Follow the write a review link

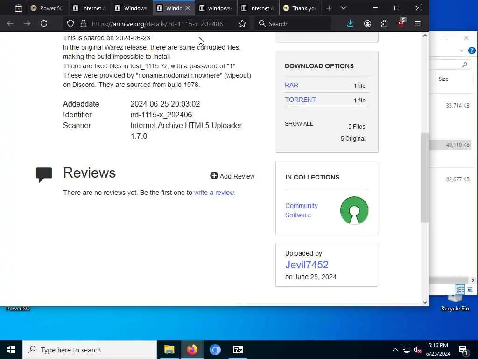(x=214, y=193)
